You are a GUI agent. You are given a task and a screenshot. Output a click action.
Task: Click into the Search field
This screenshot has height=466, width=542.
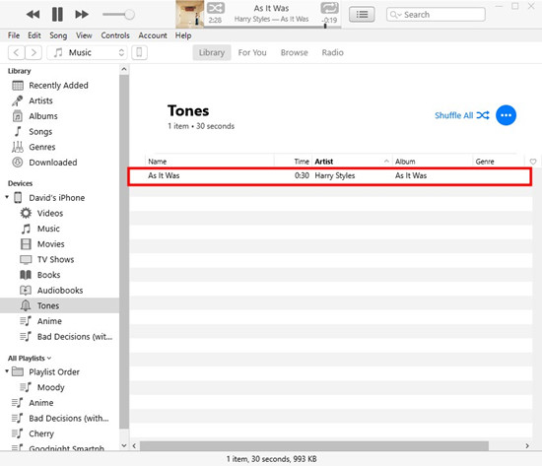pyautogui.click(x=436, y=15)
